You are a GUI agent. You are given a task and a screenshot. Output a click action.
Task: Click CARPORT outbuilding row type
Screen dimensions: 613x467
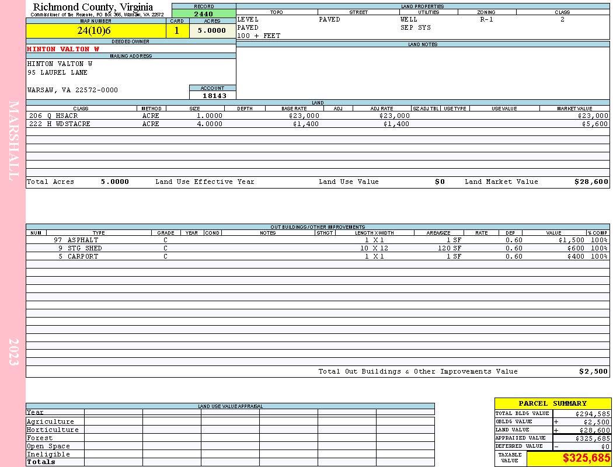(x=83, y=256)
